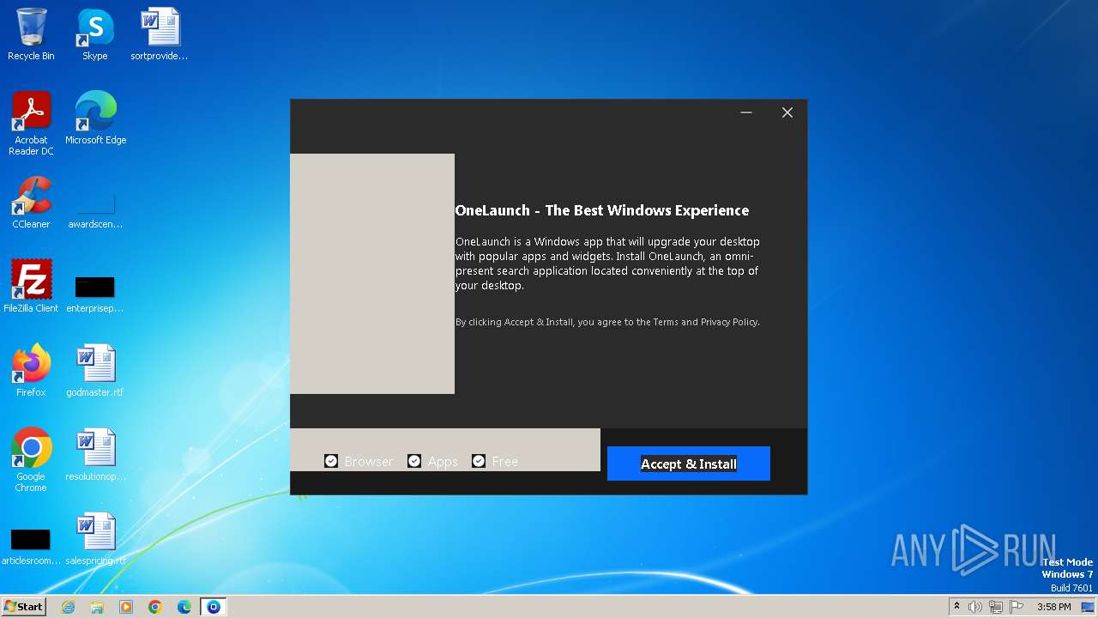Click the Show Desktop tray button

pyautogui.click(x=1089, y=607)
